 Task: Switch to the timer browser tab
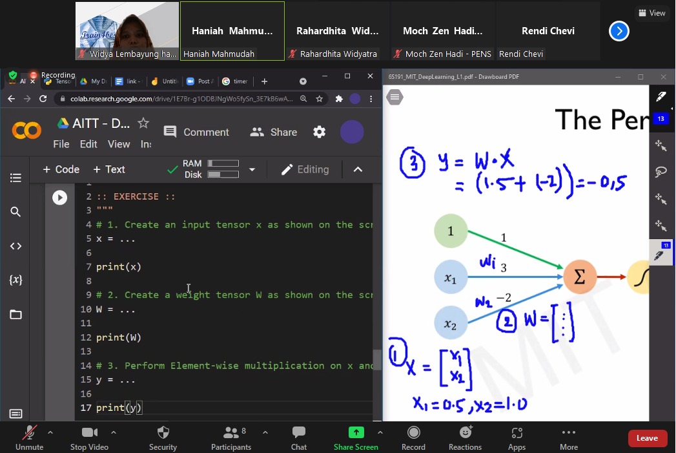(236, 81)
